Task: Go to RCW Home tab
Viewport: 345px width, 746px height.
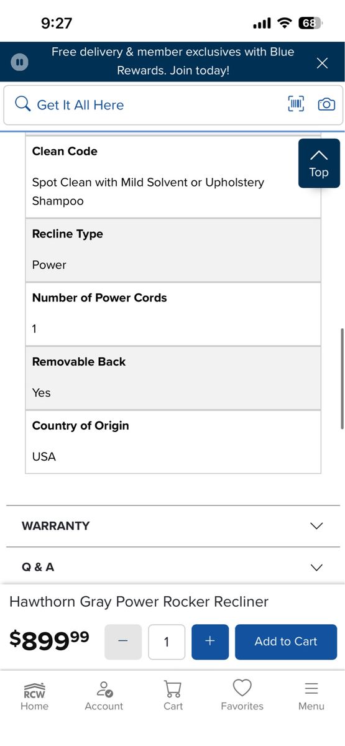Action: click(34, 696)
